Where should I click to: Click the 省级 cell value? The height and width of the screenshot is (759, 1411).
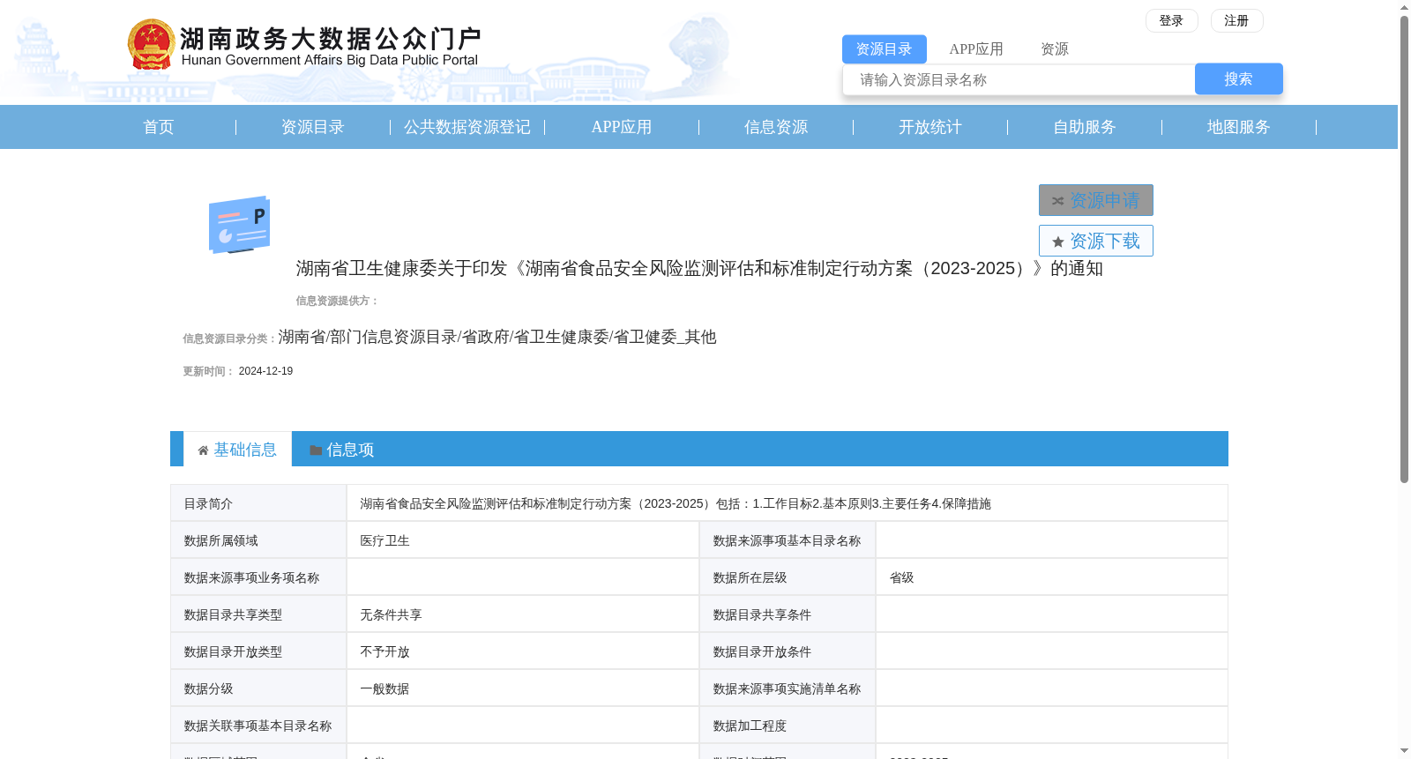(901, 577)
